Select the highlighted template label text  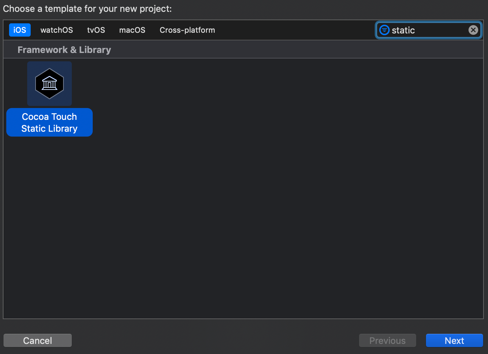point(49,122)
